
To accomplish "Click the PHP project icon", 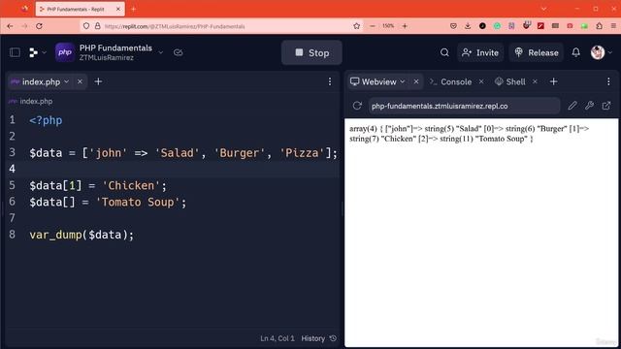I will coord(65,52).
